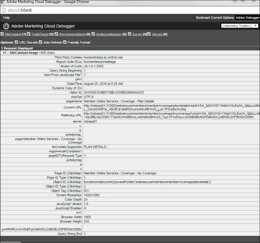Click the Current URL value
Screen dimensions: 260x243
[171, 107]
